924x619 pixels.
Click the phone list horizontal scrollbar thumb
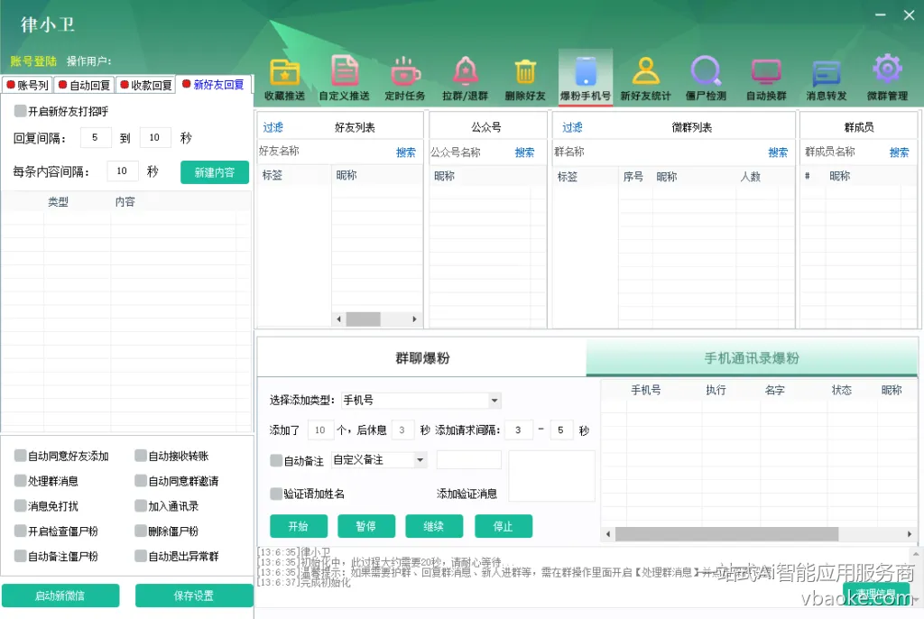click(x=726, y=534)
